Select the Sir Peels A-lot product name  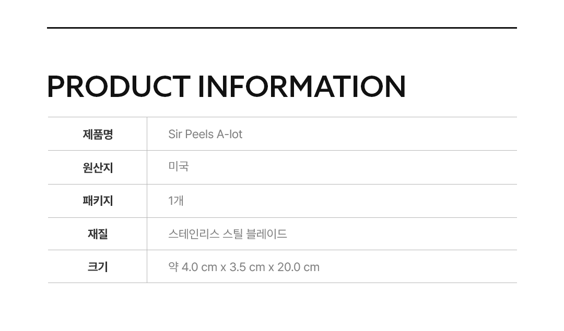(205, 134)
